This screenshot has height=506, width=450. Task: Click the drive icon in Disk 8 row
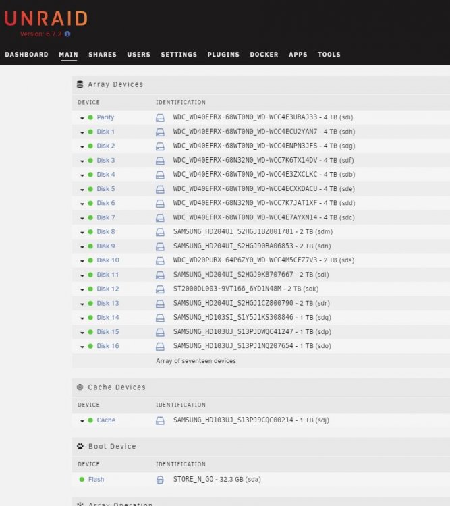click(x=160, y=232)
